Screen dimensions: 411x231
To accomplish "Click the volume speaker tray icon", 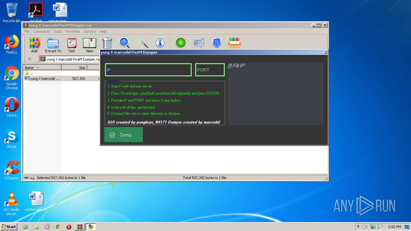I will 365,227.
